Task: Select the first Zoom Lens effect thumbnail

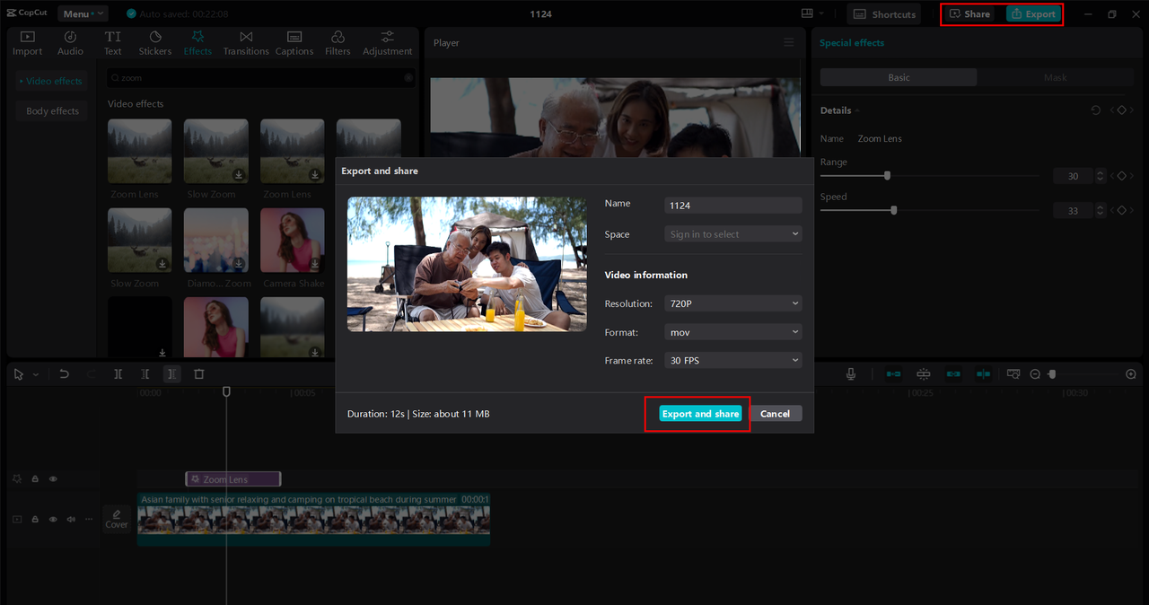Action: [139, 151]
